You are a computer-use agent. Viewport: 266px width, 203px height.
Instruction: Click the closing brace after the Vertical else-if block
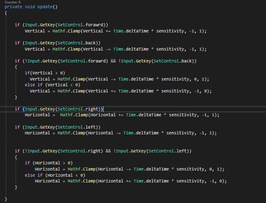(x=16, y=97)
